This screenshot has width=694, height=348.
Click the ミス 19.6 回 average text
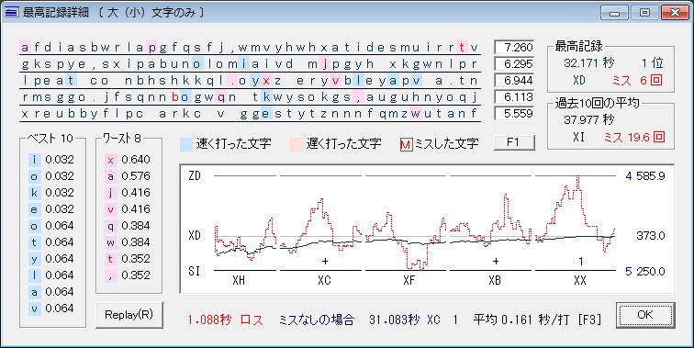634,137
